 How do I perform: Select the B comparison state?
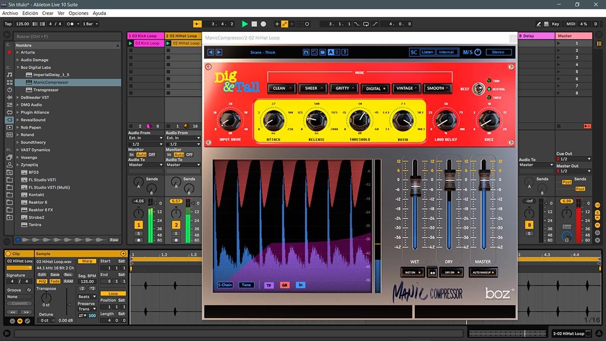click(337, 52)
